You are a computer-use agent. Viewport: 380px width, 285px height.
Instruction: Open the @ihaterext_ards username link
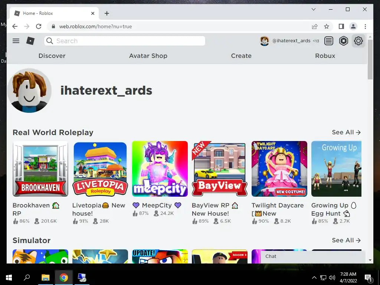point(291,41)
